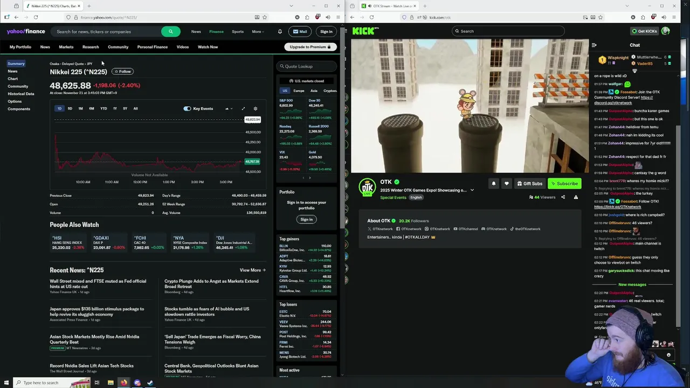Open Markets in the Yahoo nav bar
This screenshot has width=690, height=388.
coord(66,47)
